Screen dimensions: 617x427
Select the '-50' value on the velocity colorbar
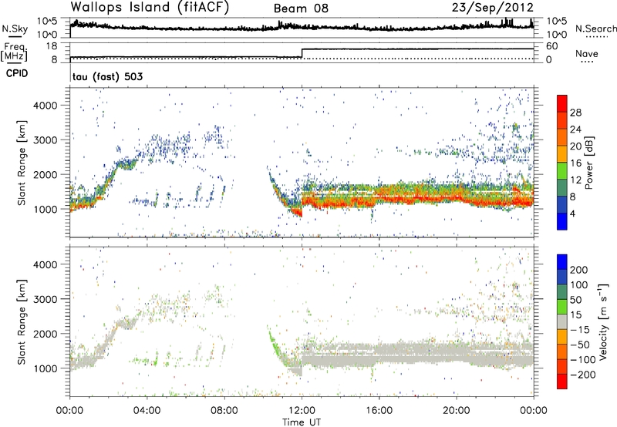click(580, 345)
